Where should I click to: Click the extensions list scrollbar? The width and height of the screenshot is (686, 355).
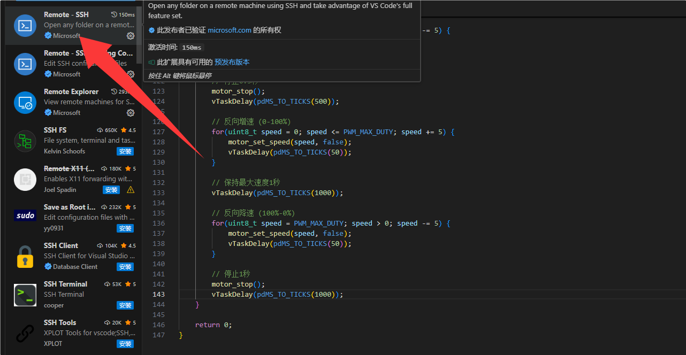pyautogui.click(x=140, y=35)
